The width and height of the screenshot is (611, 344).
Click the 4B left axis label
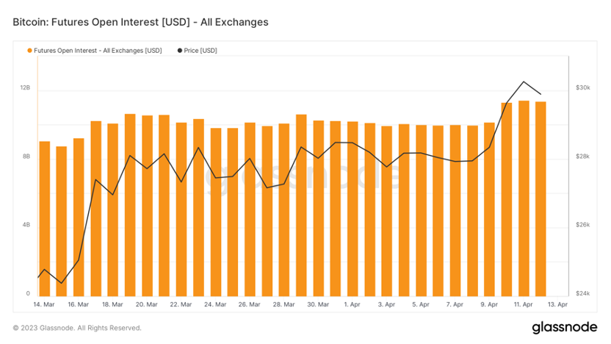(25, 225)
